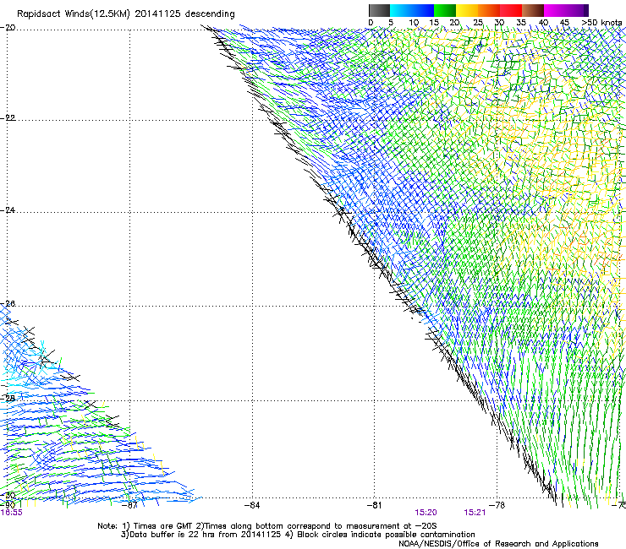Click the -24 latitude axis label
The image size is (626, 549).
point(8,209)
